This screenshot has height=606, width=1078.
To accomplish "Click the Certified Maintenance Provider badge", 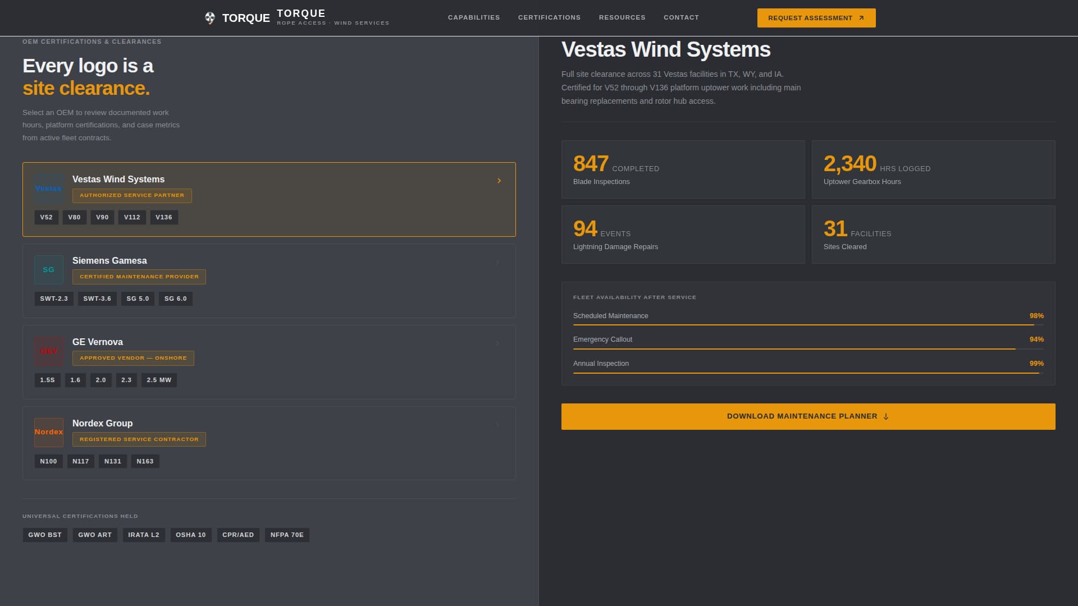I will (139, 277).
